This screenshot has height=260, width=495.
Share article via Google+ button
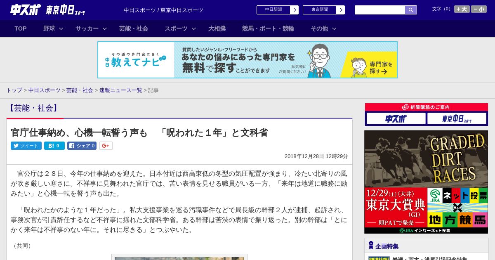[x=106, y=146]
